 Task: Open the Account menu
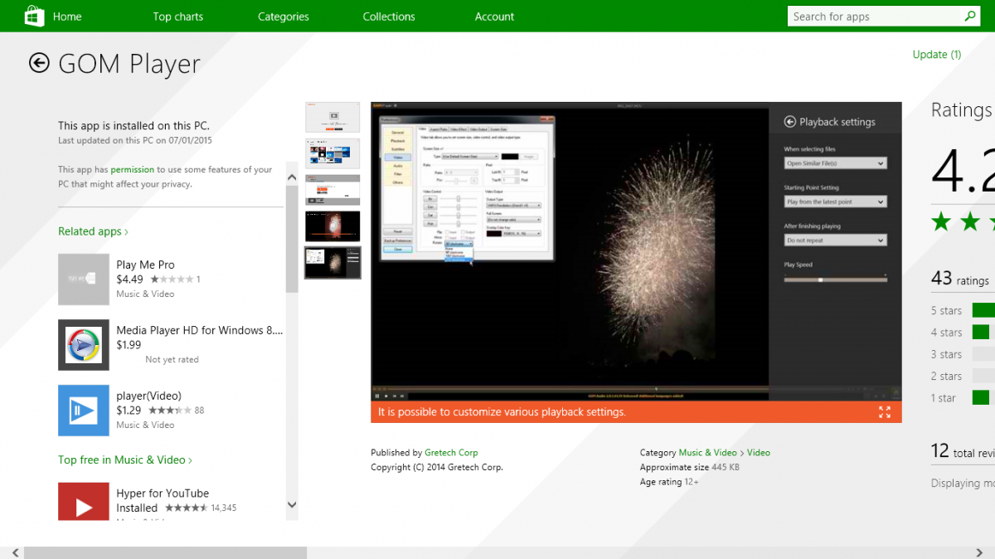495,17
